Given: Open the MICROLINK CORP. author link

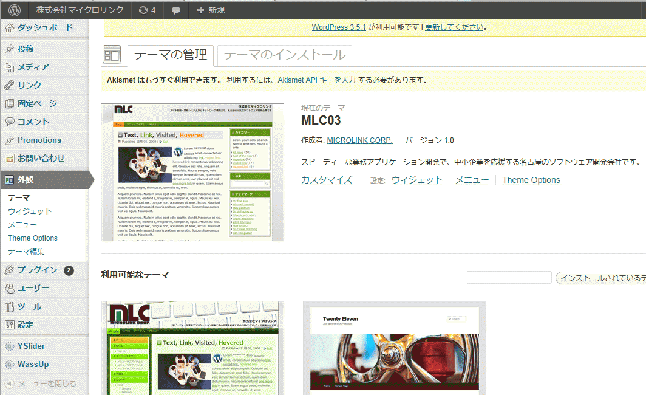Looking at the screenshot, I should pyautogui.click(x=359, y=140).
